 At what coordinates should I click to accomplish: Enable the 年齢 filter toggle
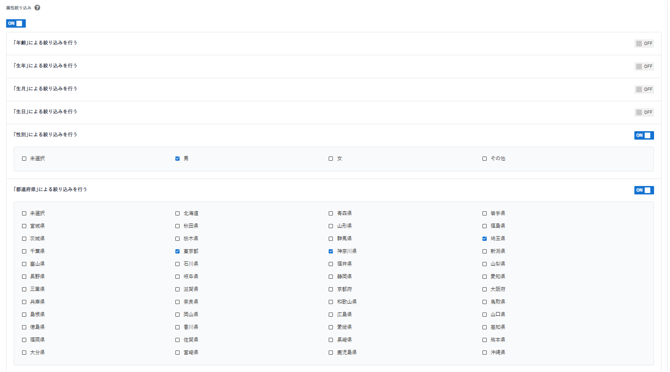click(x=644, y=44)
